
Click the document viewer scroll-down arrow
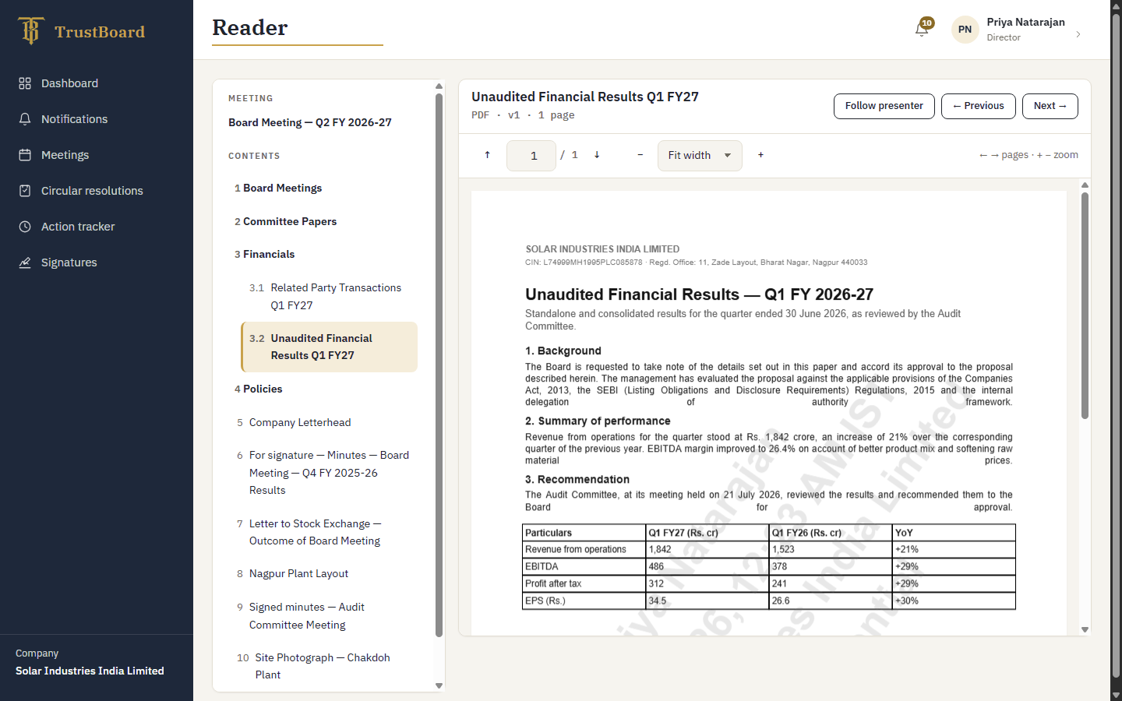coord(1085,629)
